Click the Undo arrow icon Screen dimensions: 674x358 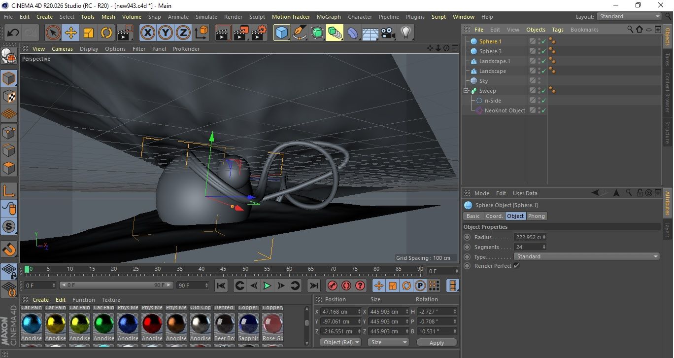(13, 33)
